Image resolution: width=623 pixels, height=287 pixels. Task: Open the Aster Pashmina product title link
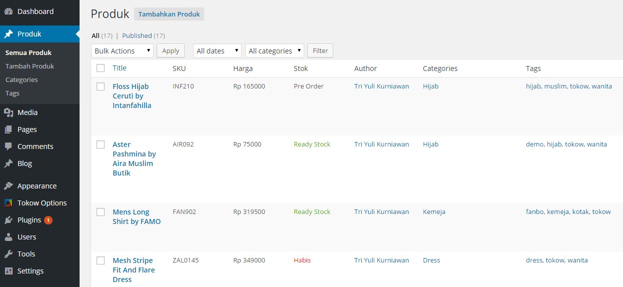(x=134, y=158)
